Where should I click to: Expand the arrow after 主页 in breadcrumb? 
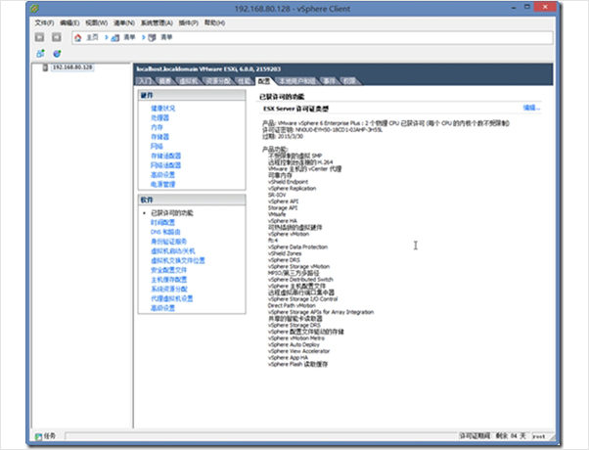tap(107, 37)
